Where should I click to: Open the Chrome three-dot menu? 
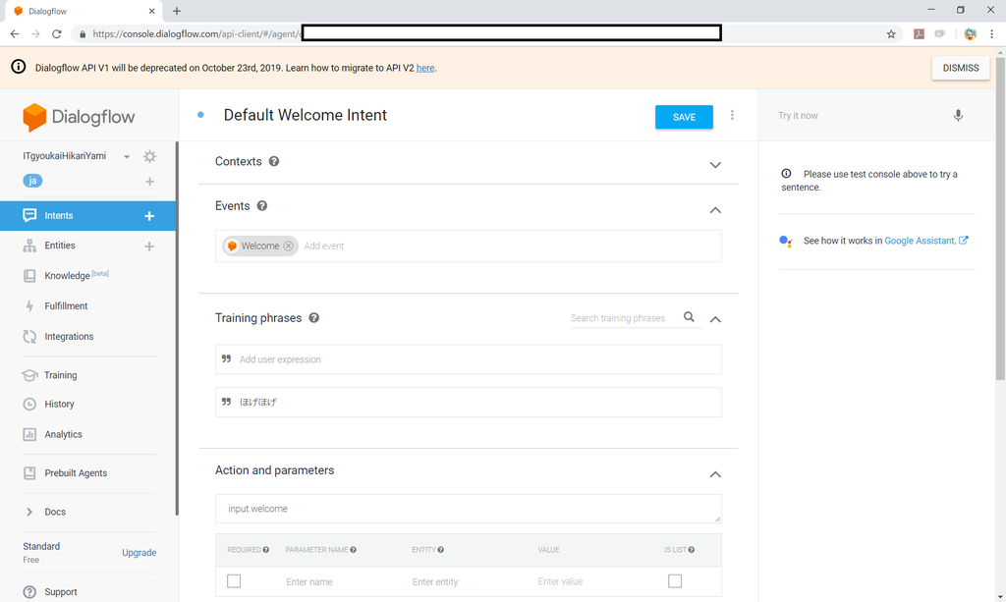(x=992, y=34)
